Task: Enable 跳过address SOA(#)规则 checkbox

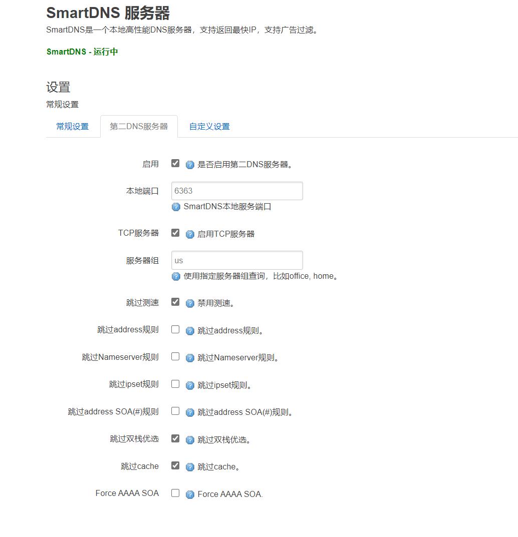Action: tap(175, 411)
